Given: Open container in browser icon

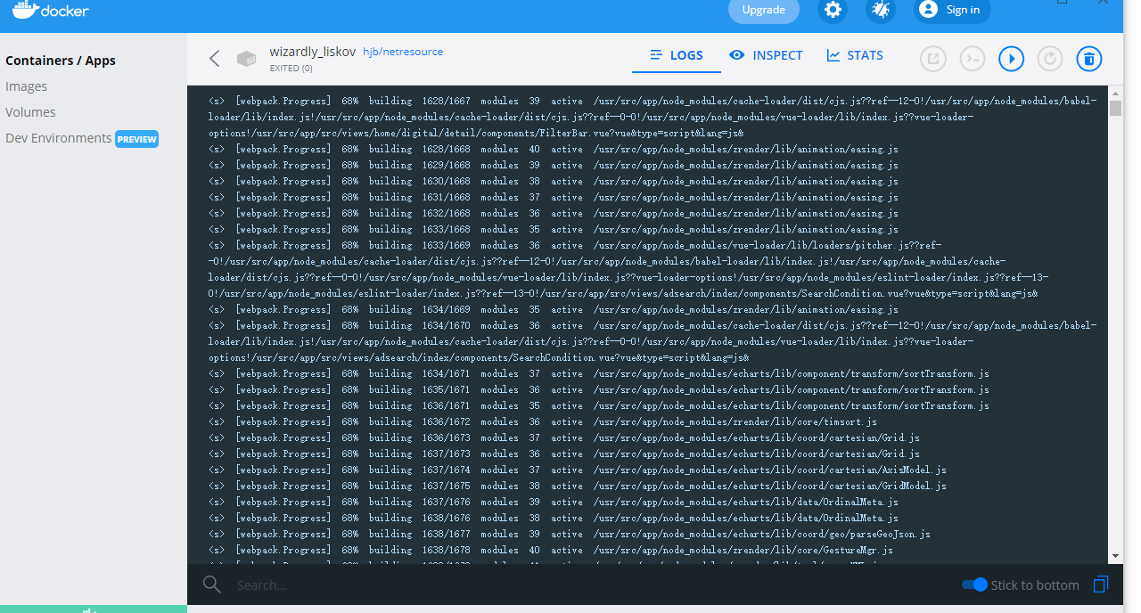Looking at the screenshot, I should pyautogui.click(x=933, y=59).
